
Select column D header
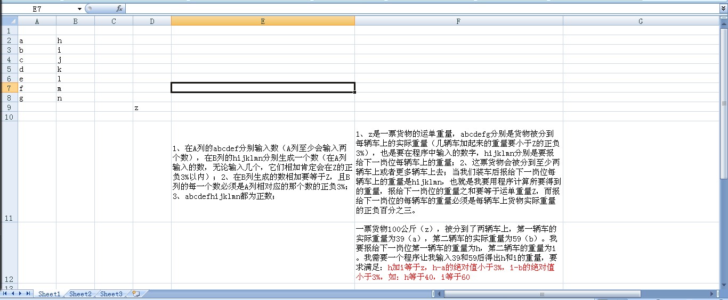(152, 21)
